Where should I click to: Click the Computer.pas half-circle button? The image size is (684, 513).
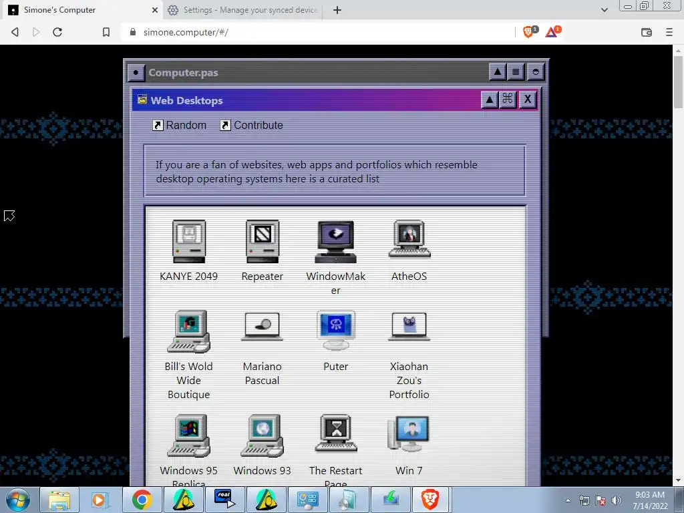pos(536,72)
